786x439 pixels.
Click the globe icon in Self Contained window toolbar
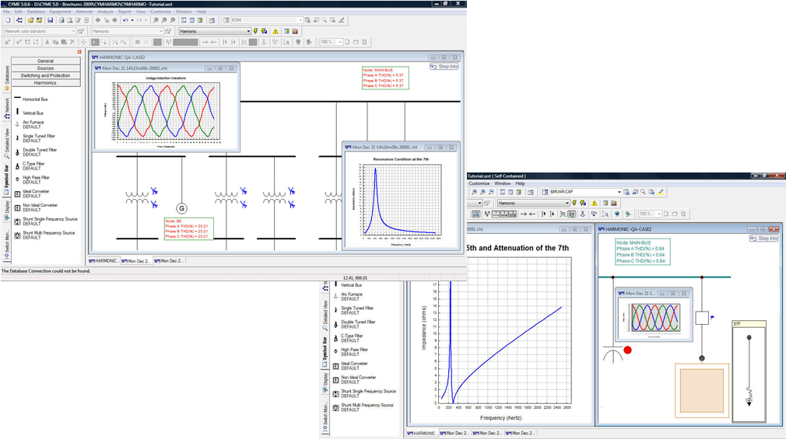(617, 214)
